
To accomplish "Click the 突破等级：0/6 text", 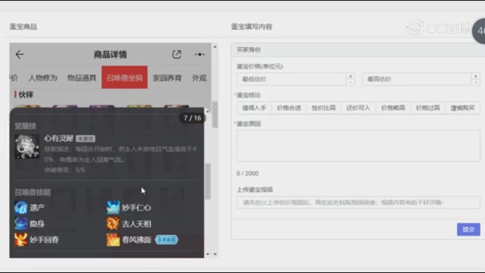I will point(65,170).
